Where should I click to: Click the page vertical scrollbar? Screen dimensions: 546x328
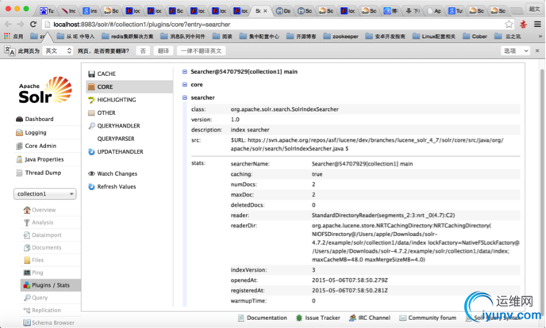[543, 193]
